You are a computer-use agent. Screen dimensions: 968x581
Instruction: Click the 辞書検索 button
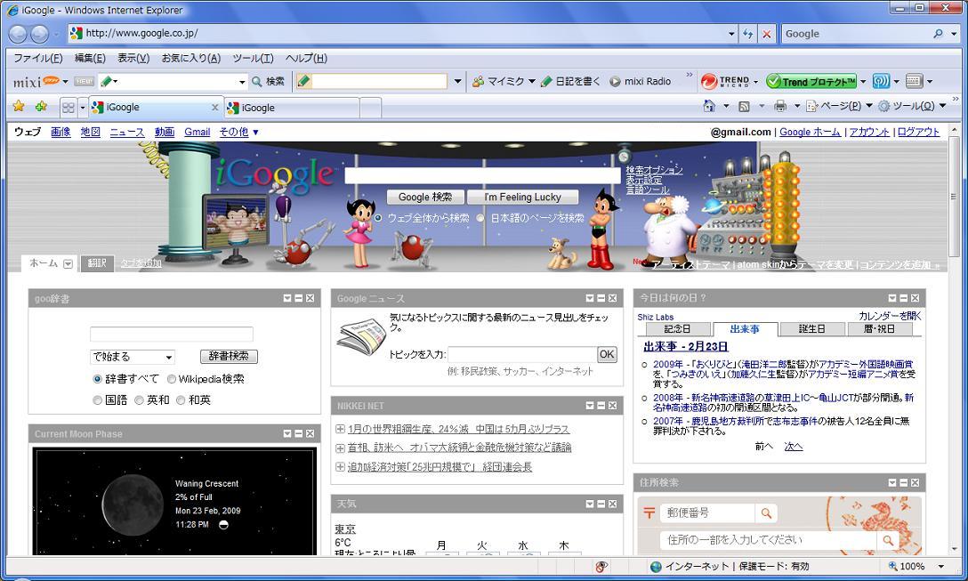tap(229, 356)
